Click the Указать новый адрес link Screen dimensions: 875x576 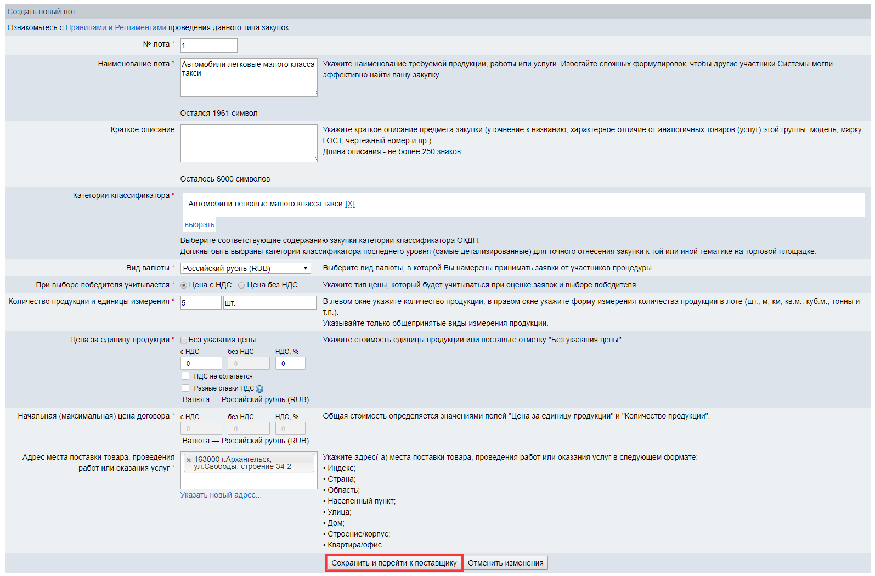click(221, 495)
